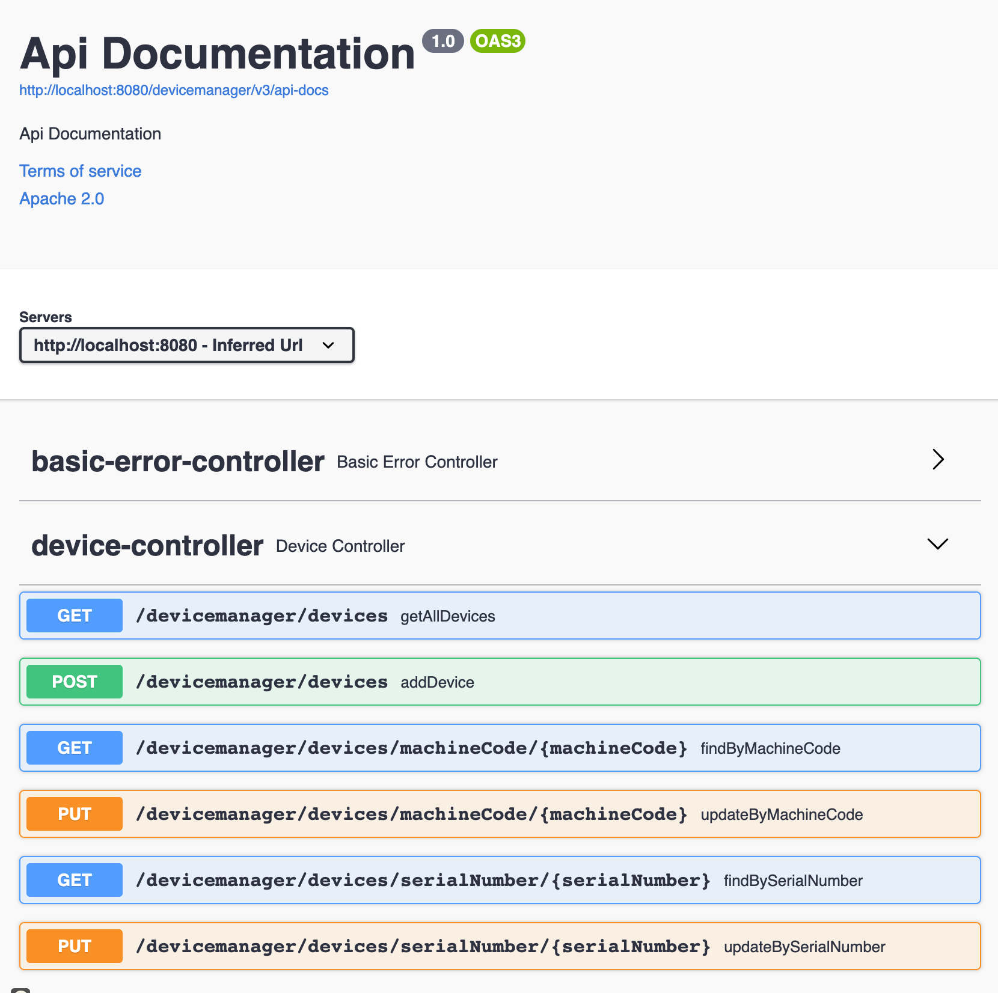Click the getAllDevices operation name

pyautogui.click(x=448, y=616)
